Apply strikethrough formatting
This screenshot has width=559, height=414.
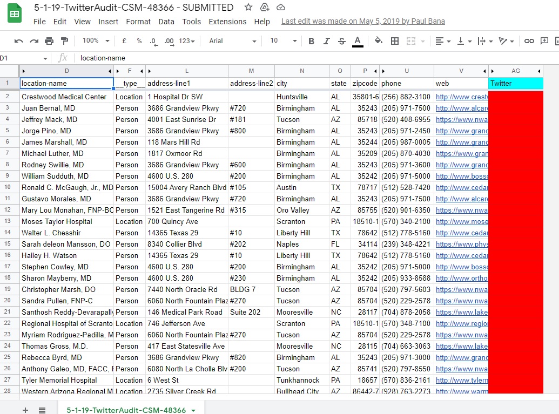click(x=341, y=41)
